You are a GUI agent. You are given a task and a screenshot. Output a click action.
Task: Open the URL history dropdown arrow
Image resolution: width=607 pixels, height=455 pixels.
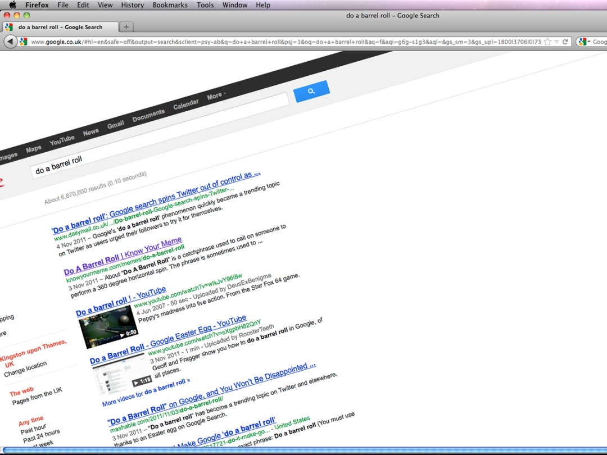[x=556, y=42]
